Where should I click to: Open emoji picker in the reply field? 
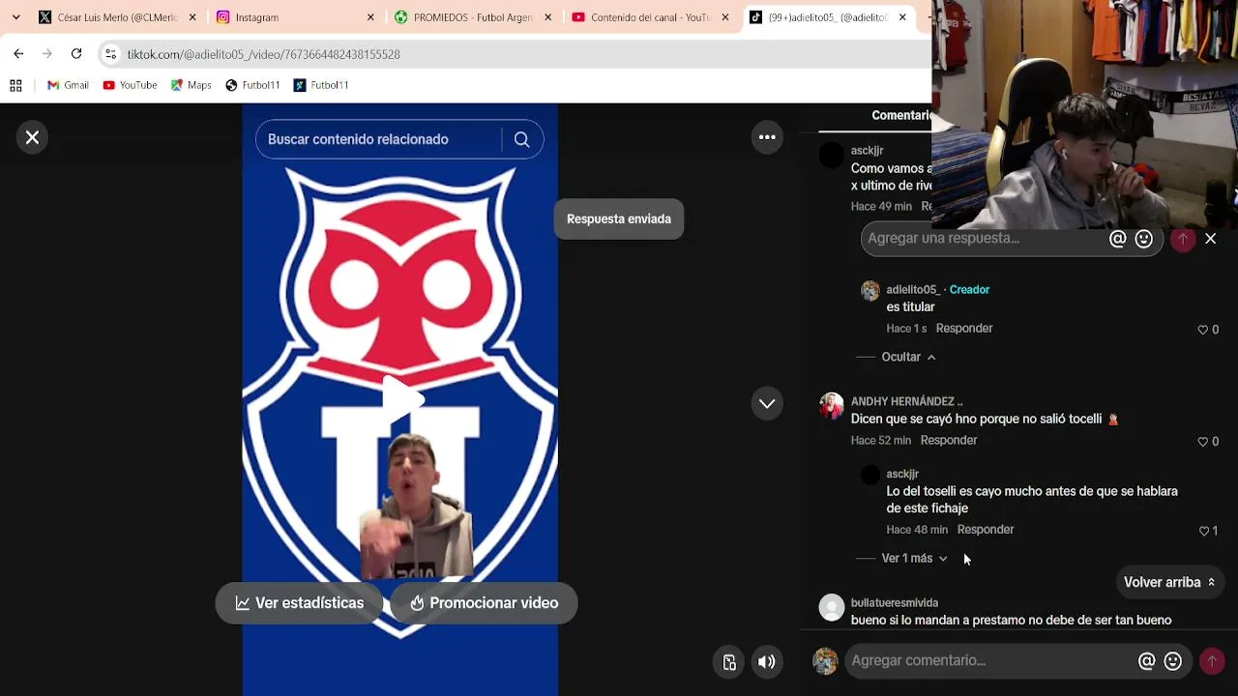pyautogui.click(x=1143, y=239)
